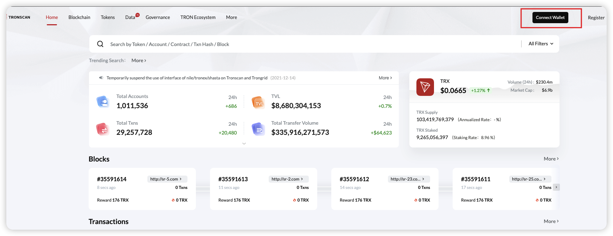Click the Total Accounts value 1,011,536
This screenshot has height=236, width=613.
(x=132, y=106)
